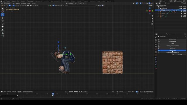Image resolution: width=187 pixels, height=105 pixels.
Task: Click the viewport pan hand icon
Action: [x=152, y=19]
